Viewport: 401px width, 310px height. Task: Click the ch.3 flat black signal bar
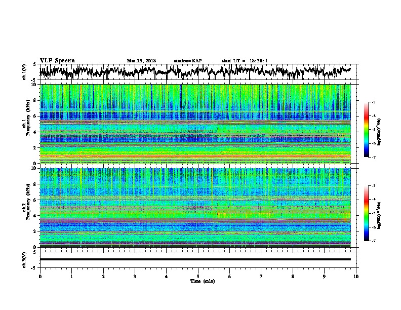(195, 259)
